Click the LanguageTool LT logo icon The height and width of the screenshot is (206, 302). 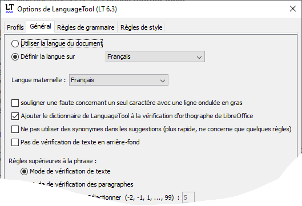point(9,9)
